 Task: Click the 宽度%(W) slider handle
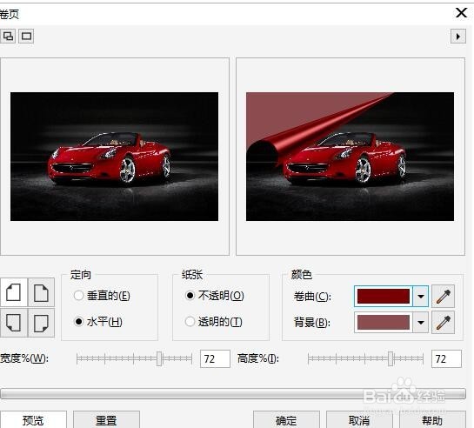tap(159, 358)
